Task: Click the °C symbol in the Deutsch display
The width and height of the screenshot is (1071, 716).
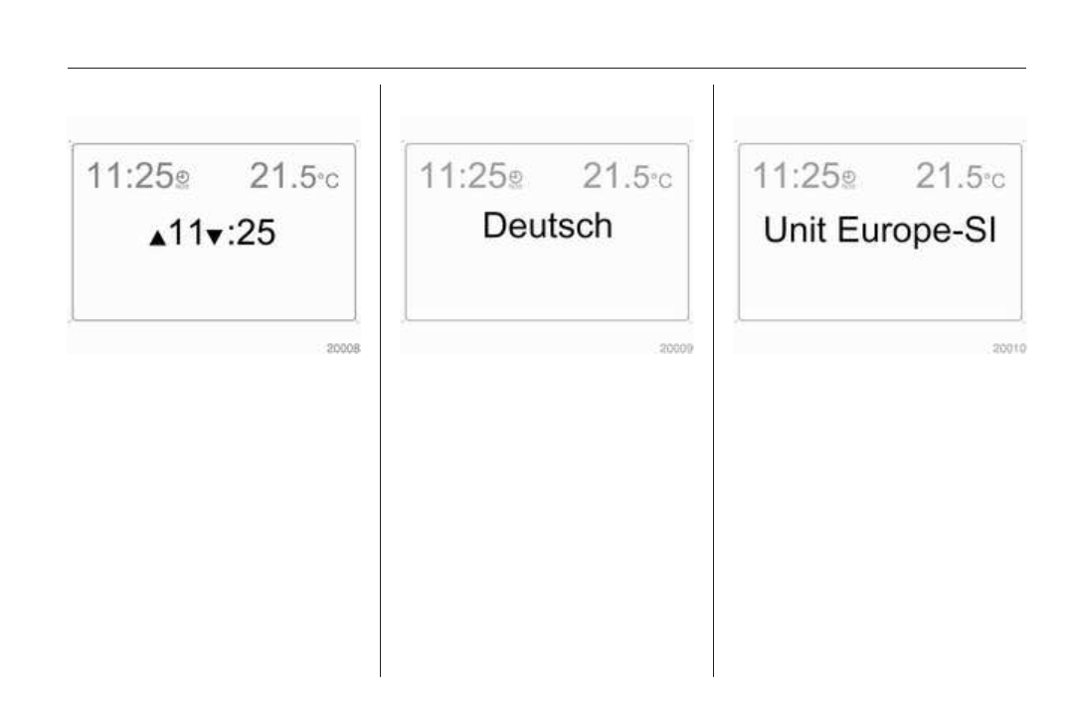Action: (660, 181)
